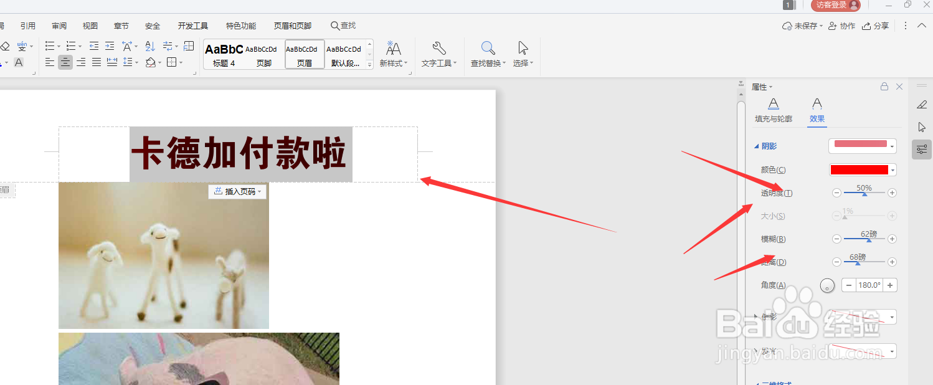Click the borders icon
Viewport: 933px width, 385px height.
(x=172, y=62)
